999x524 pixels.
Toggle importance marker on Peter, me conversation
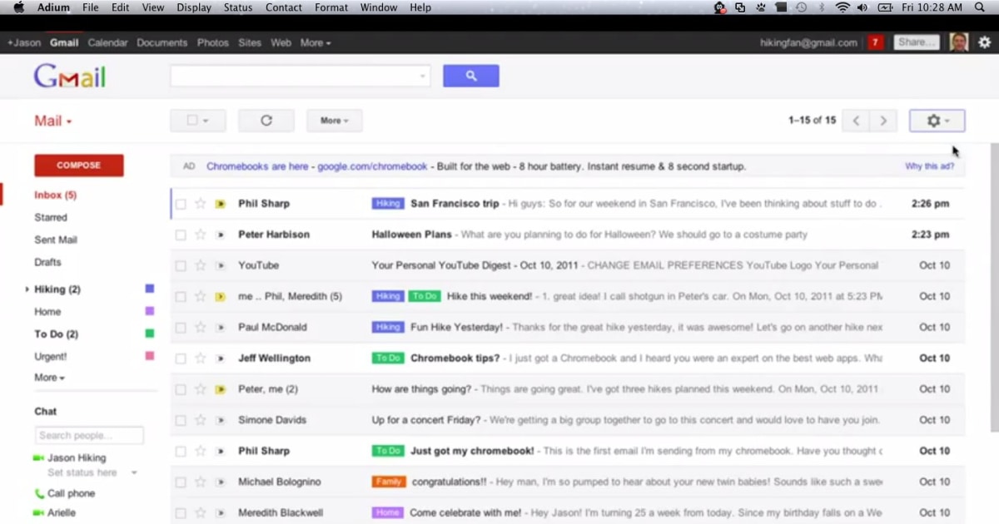coord(221,389)
